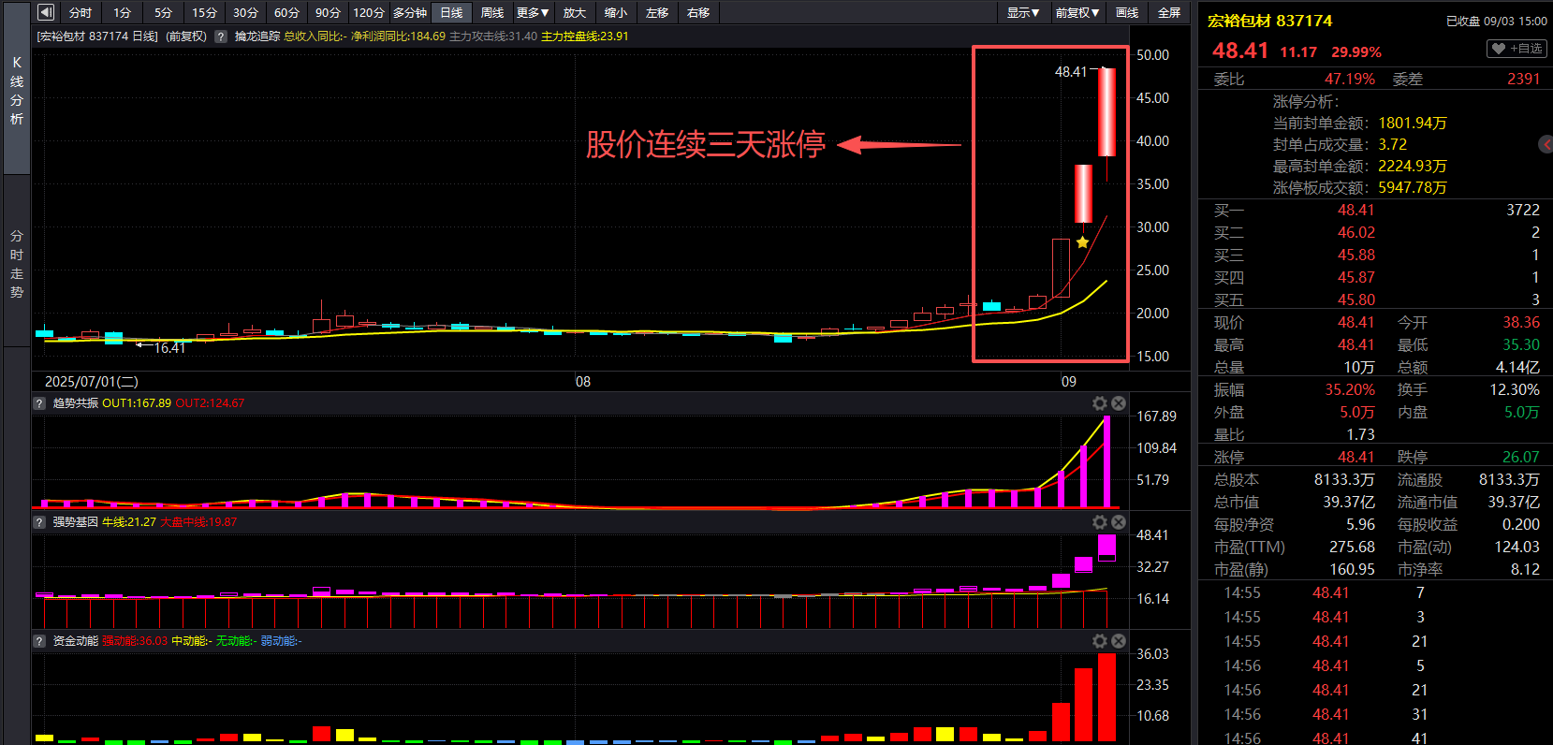Click the 买二 price 46.02
The height and width of the screenshot is (745, 1553).
click(1355, 233)
